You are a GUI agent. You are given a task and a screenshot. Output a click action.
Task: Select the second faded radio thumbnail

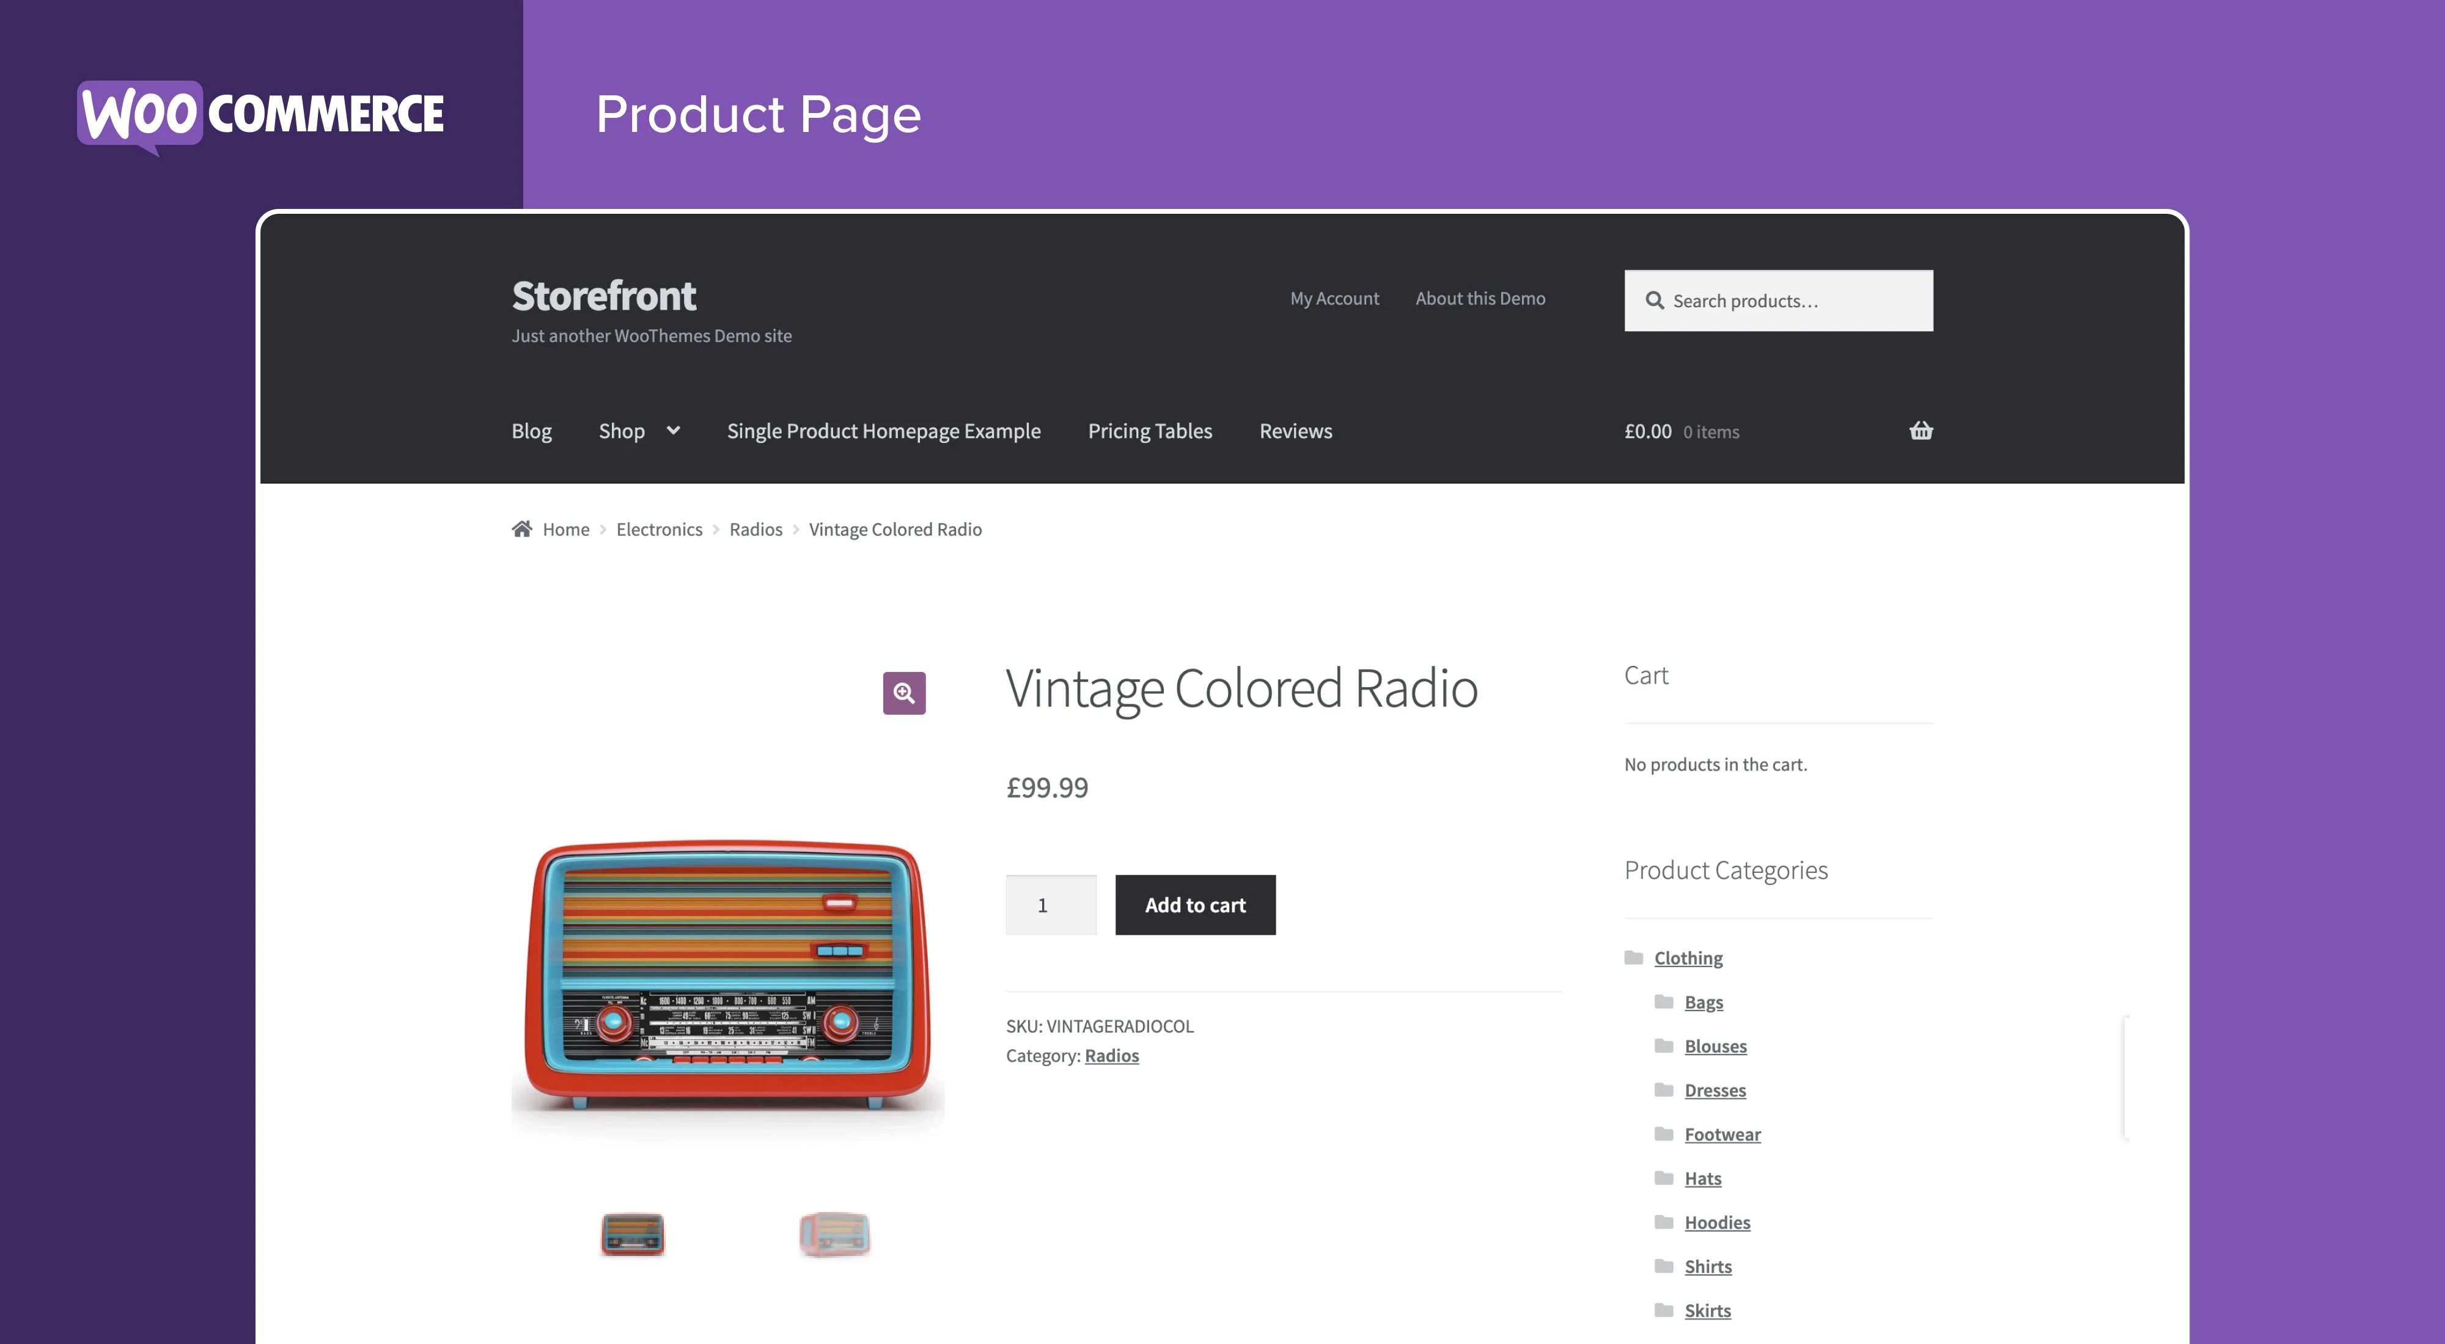point(834,1234)
